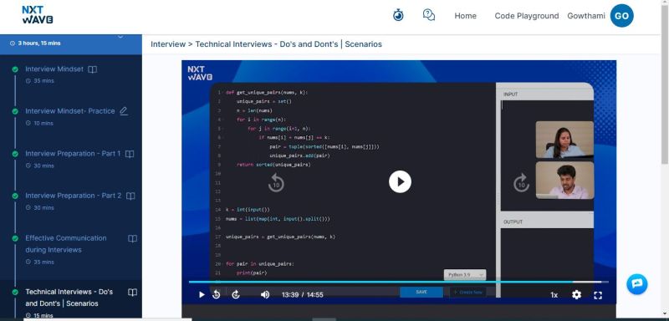This screenshot has width=669, height=321.
Task: Click the play icon in player controls
Action: click(202, 294)
